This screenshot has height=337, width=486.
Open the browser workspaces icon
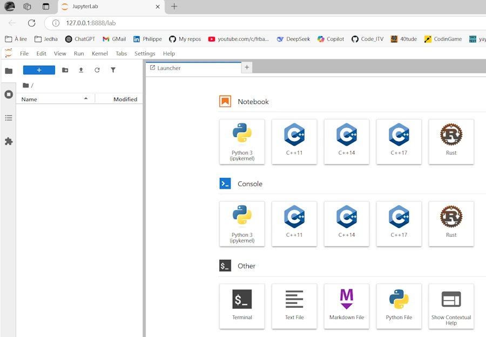click(28, 6)
